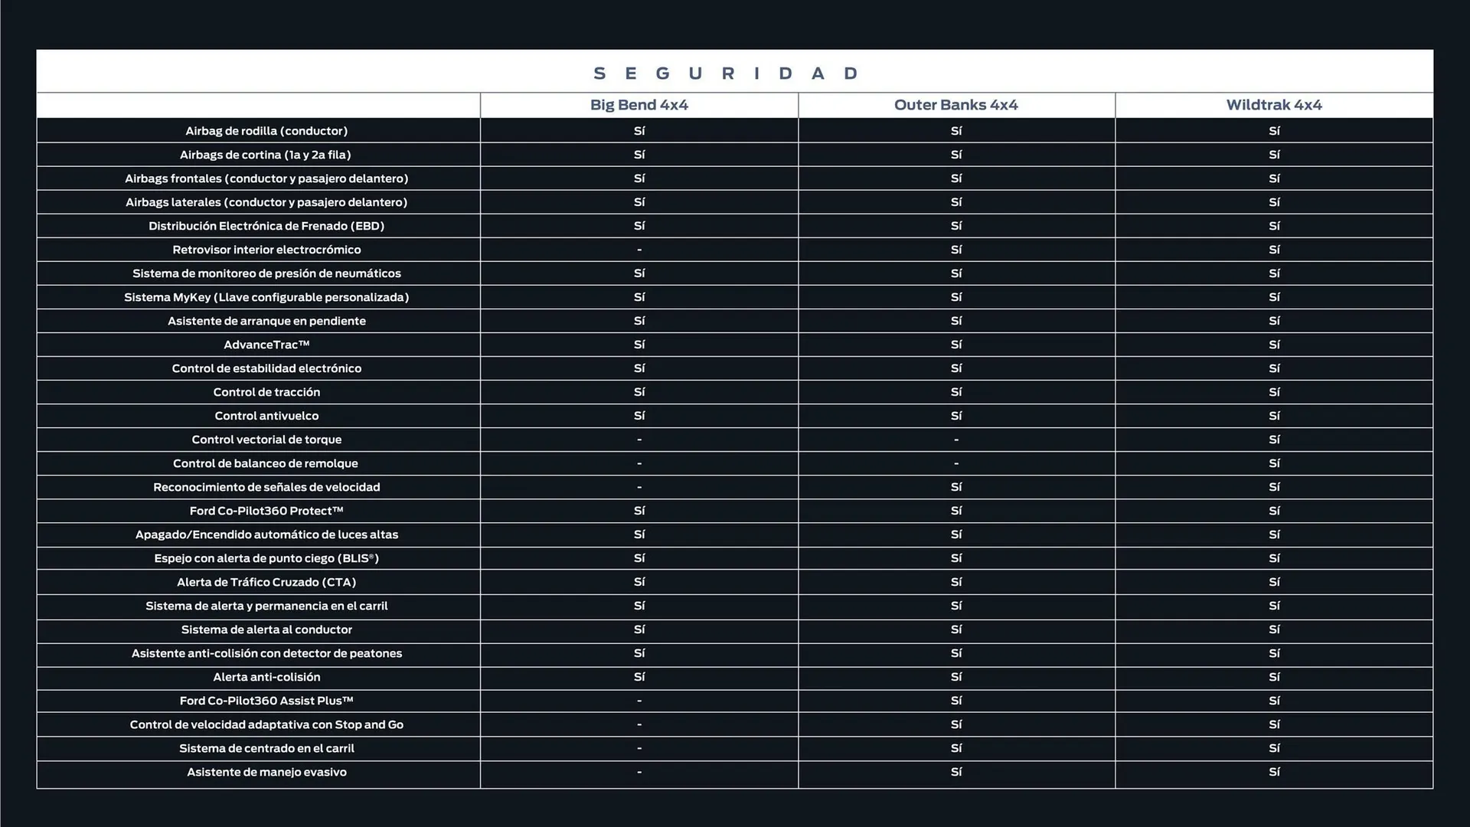This screenshot has height=827, width=1470.
Task: Click Distribución Electrónica de Frenado (EBD)
Action: 266,226
